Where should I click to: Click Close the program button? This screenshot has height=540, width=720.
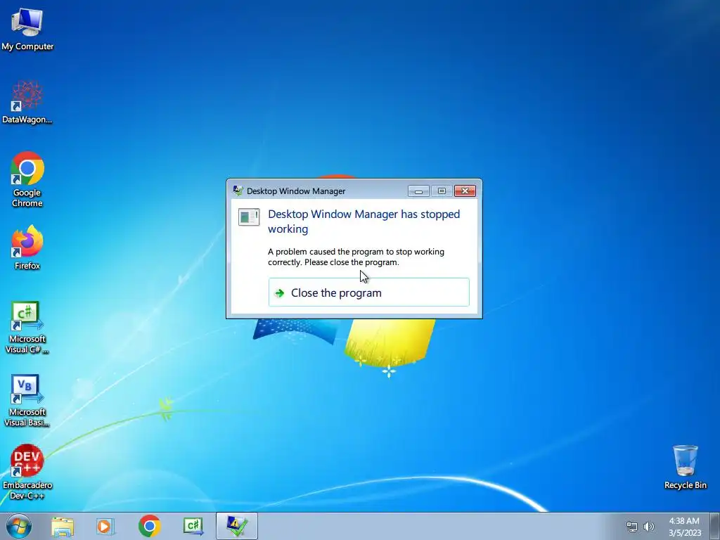pyautogui.click(x=368, y=292)
